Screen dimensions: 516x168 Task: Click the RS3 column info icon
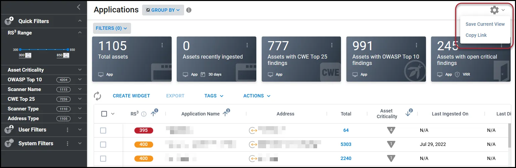tap(144, 114)
